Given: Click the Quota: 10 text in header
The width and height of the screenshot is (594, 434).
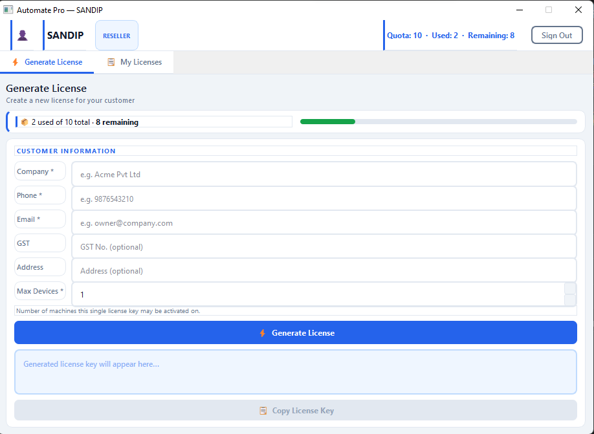Looking at the screenshot, I should [x=404, y=35].
